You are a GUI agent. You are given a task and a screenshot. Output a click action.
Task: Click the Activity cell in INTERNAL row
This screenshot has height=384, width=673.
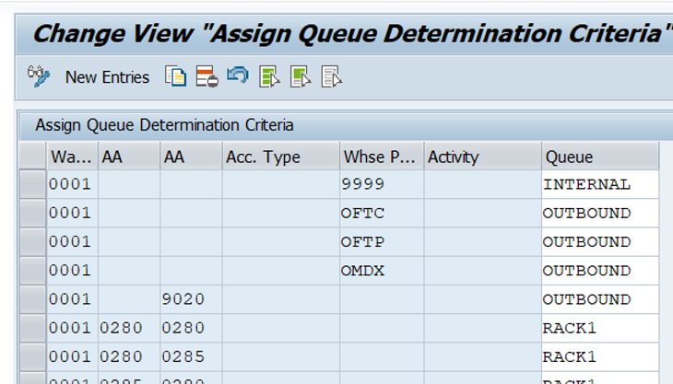click(482, 184)
